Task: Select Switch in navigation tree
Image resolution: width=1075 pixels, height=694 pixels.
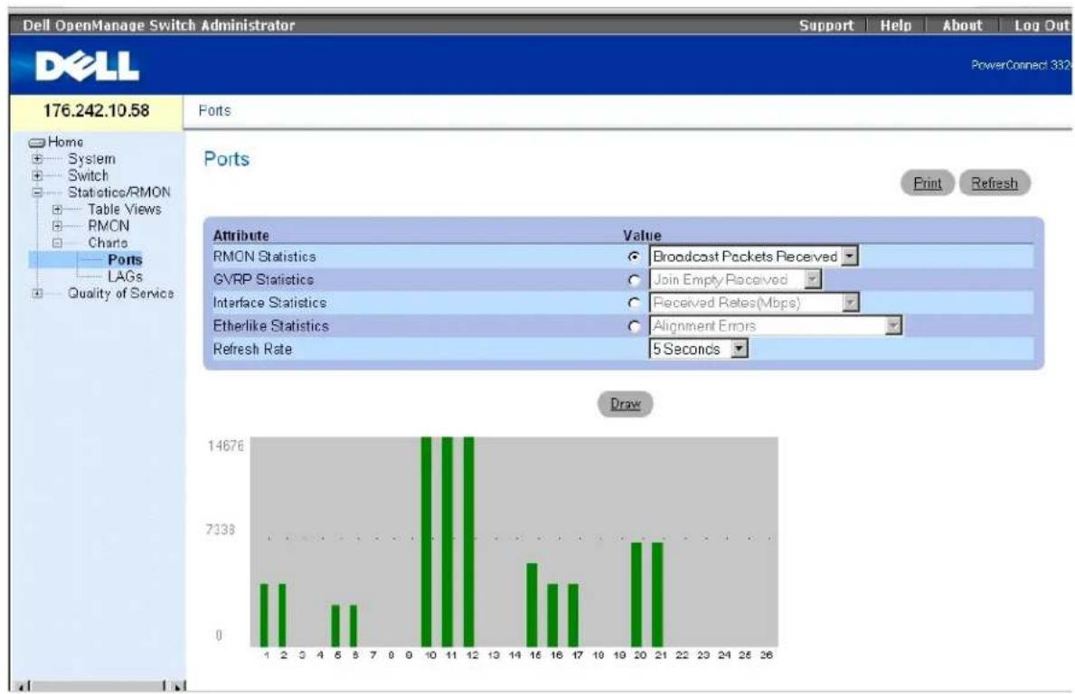Action: pyautogui.click(x=88, y=176)
